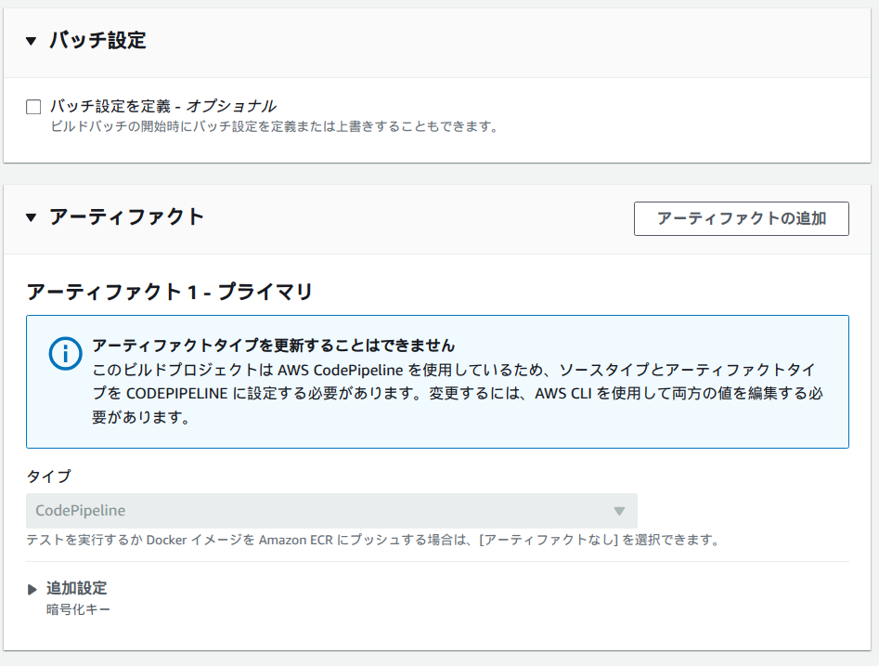This screenshot has height=666, width=879.
Task: Enable the バッチ設定を定義 checkbox
Action: [x=33, y=107]
